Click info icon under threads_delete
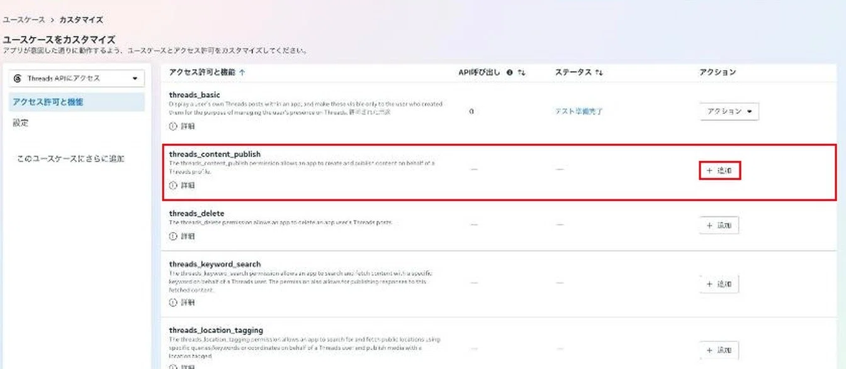 [173, 236]
